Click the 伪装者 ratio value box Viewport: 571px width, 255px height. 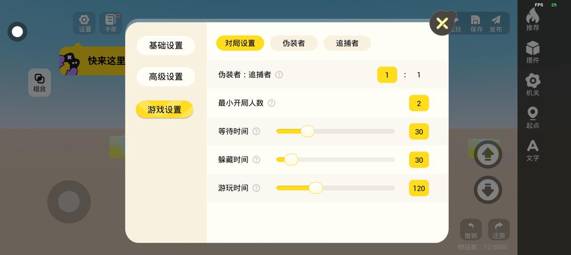[387, 75]
